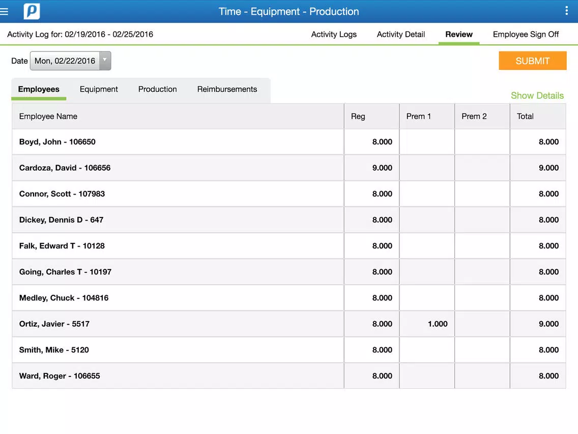The height and width of the screenshot is (434, 578).
Task: Click the Prem 2 column header
Action: pos(482,116)
